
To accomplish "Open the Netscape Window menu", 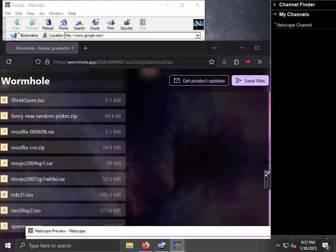I will tap(56, 13).
